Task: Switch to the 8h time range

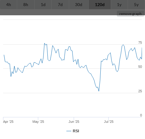Action: click(x=26, y=5)
